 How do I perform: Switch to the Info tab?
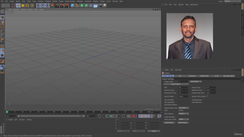[x=180, y=76]
